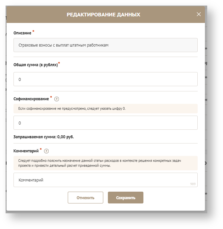Click the red asterisk beside Описание

click(x=33, y=32)
